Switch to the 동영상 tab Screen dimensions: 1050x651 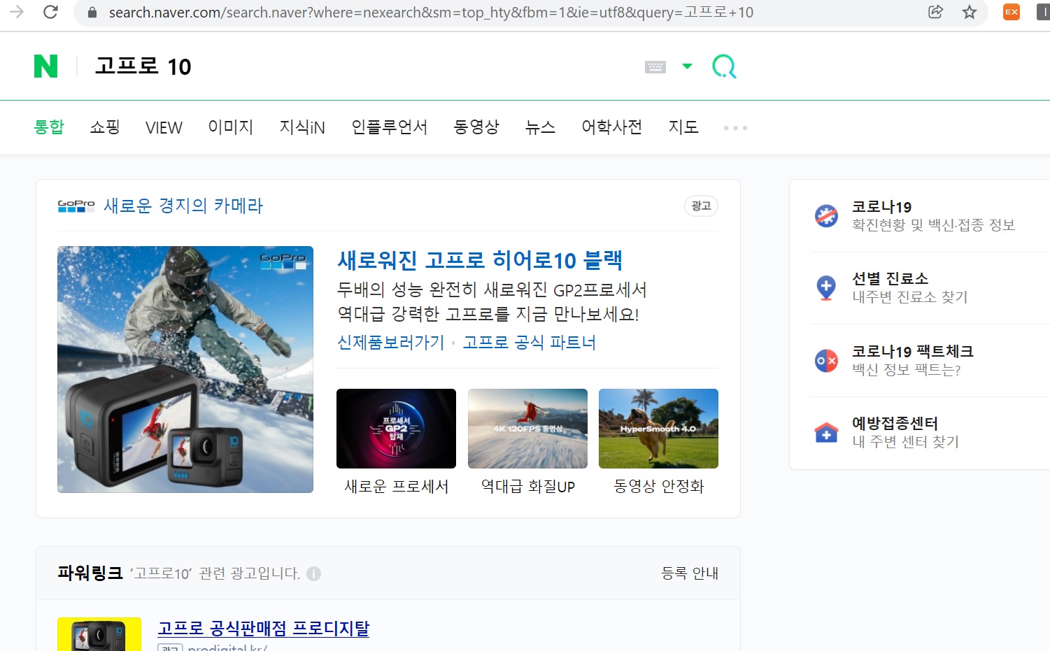476,127
